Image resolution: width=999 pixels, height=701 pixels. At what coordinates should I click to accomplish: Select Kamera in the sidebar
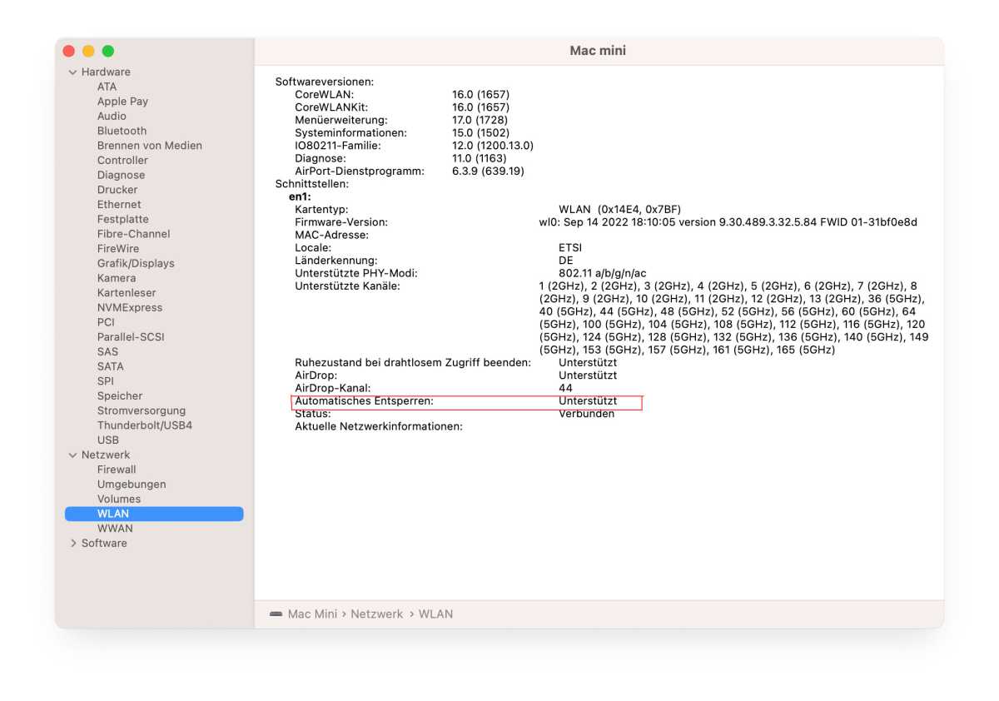click(116, 278)
